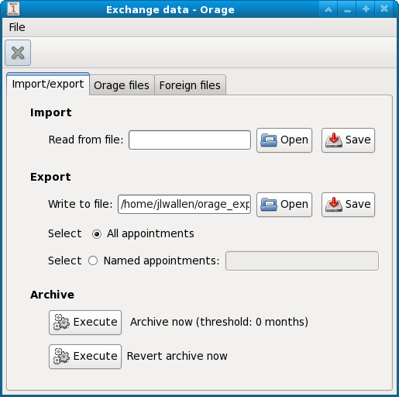The height and width of the screenshot is (397, 399).
Task: Open the File menu
Action: [x=17, y=27]
